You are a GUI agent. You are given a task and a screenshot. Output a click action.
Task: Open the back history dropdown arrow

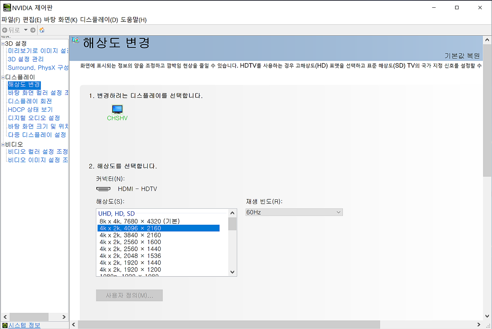[26, 30]
